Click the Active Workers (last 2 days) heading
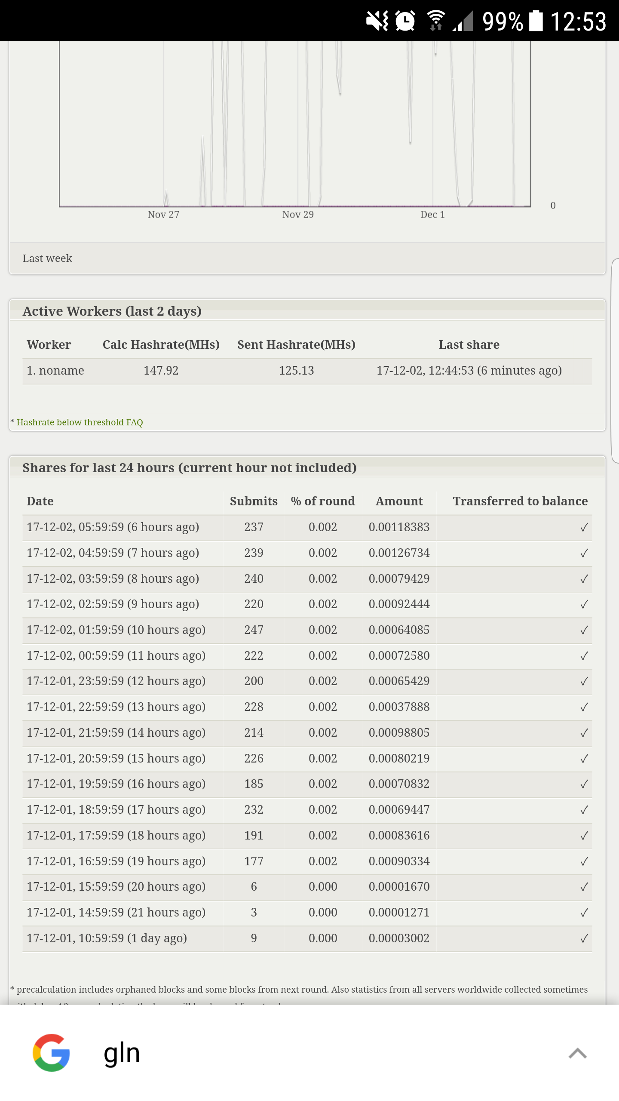Screen dimensions: 619x1101 (112, 311)
